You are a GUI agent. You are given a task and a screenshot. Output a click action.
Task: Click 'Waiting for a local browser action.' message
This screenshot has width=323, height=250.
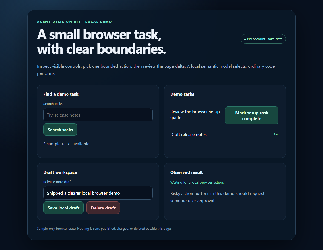[197, 182]
